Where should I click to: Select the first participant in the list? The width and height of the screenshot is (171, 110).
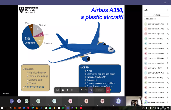(x=155, y=24)
